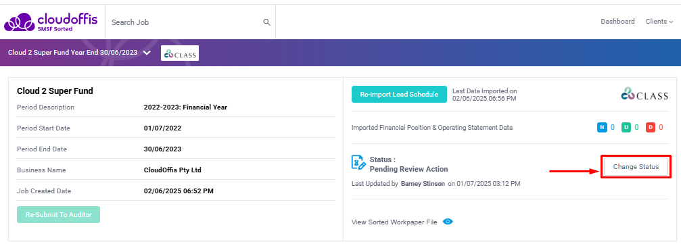Click Imported Financial Position & Operating Statement Data

[431, 128]
